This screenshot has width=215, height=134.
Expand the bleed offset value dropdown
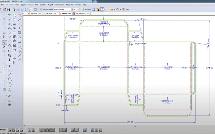[x=78, y=9]
